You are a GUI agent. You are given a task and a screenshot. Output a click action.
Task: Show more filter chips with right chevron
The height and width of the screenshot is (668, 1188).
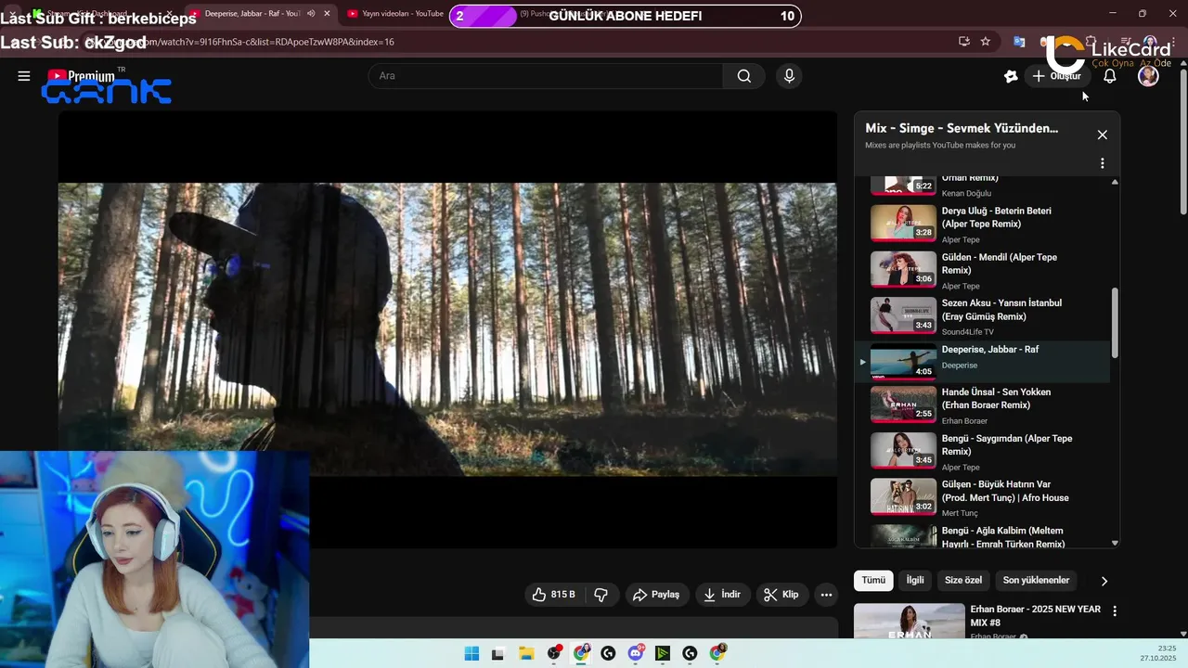[x=1104, y=581]
